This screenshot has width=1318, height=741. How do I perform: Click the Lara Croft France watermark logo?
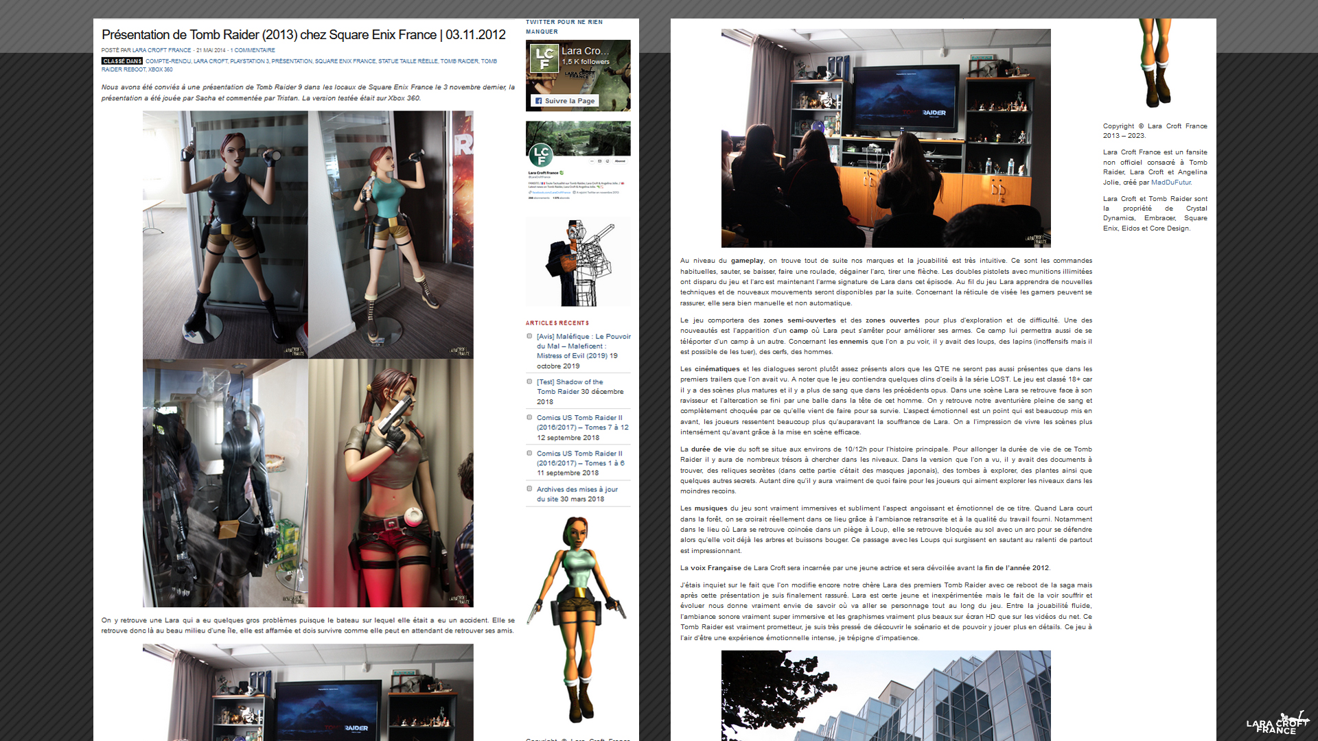coord(1277,724)
